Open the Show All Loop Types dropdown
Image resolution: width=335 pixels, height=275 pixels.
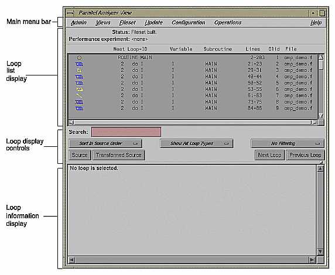(196, 143)
